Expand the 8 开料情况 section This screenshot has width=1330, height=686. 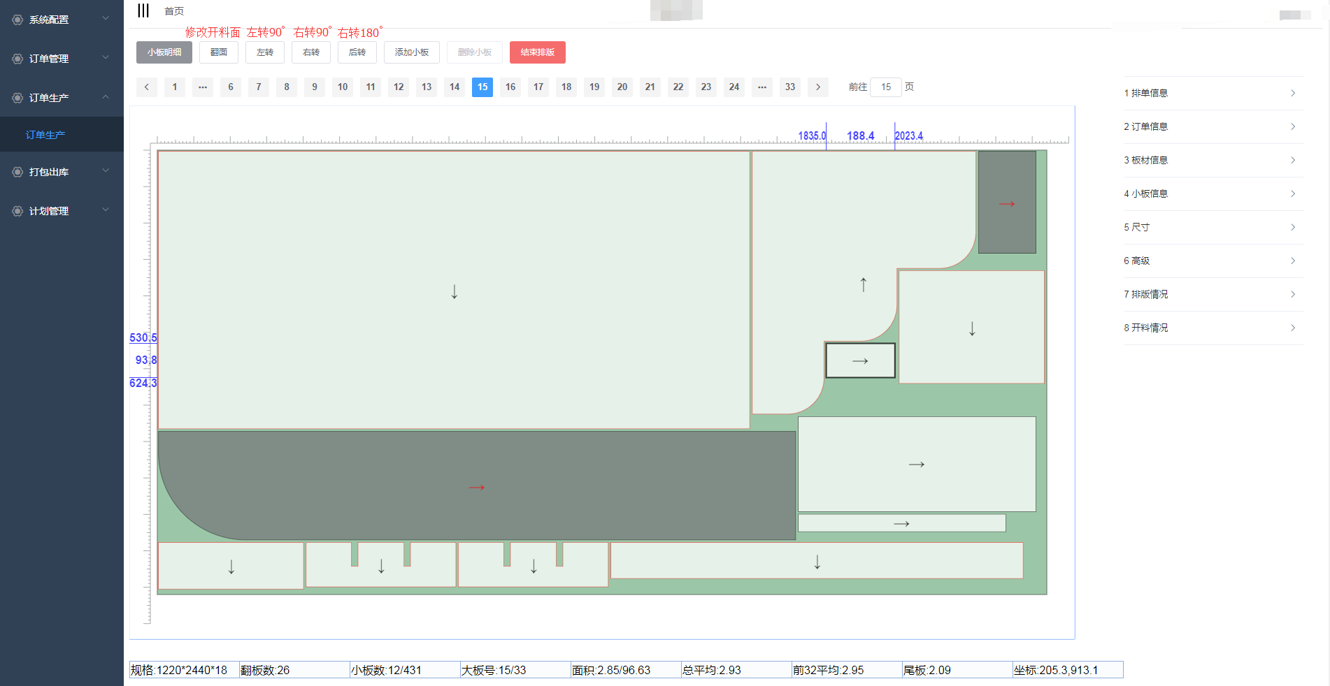pyautogui.click(x=1213, y=328)
